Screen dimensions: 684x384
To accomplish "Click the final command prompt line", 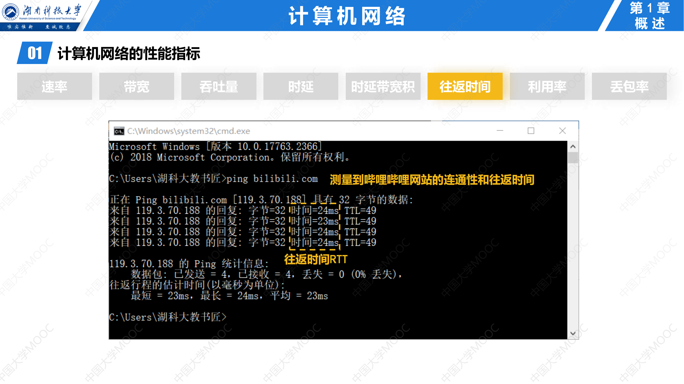I will tap(168, 317).
